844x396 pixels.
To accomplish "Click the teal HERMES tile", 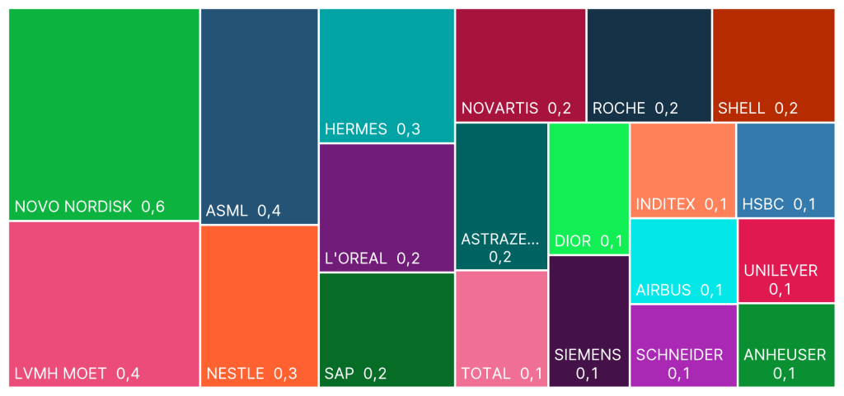I will [387, 76].
